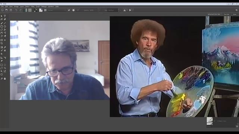Open the Select menu

(27, 7)
